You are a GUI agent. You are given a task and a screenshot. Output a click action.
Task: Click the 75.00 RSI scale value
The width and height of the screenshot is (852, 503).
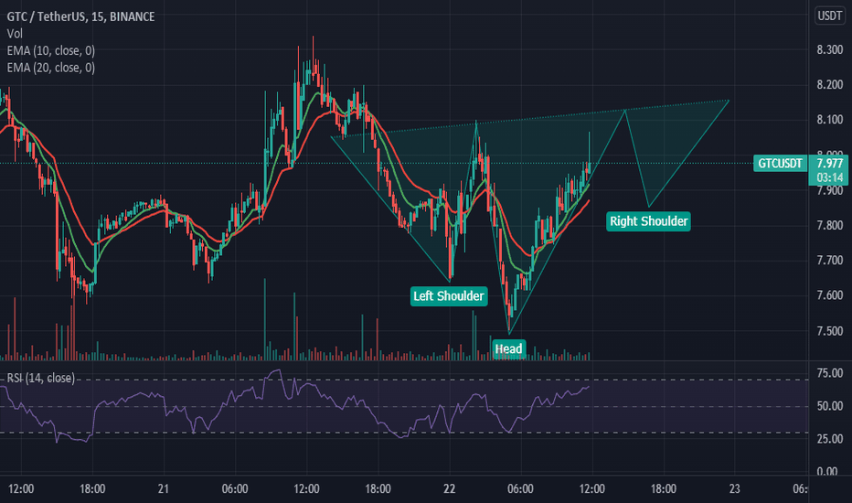tap(830, 373)
